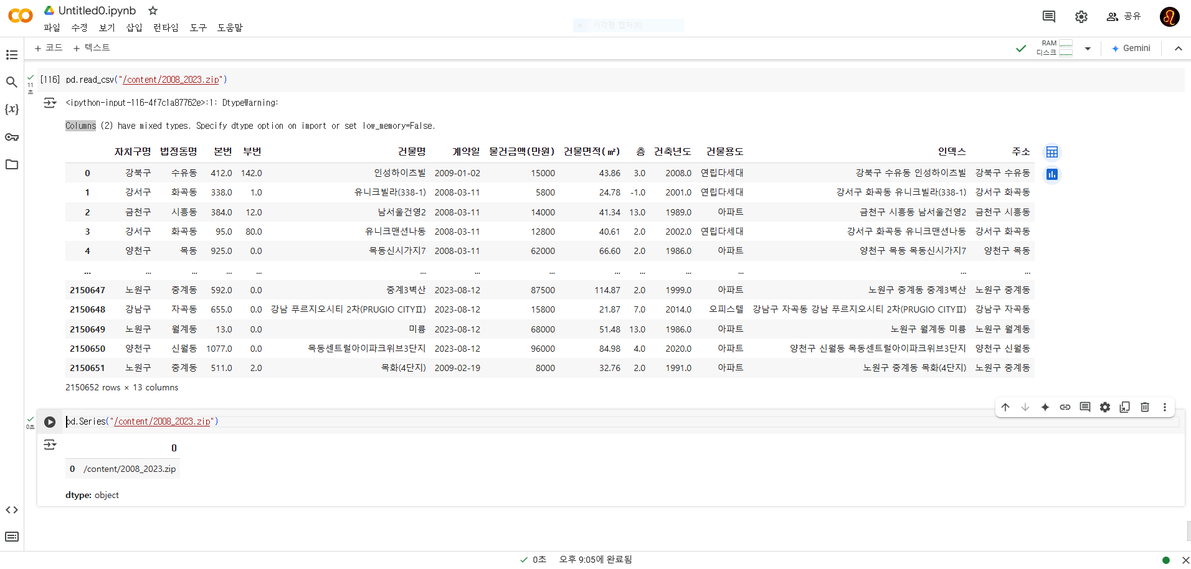Open cell editor settings gear
This screenshot has width=1191, height=569.
pos(1105,407)
